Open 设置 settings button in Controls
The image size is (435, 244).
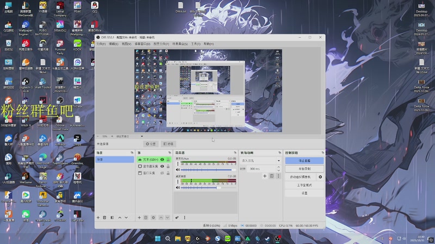(304, 193)
